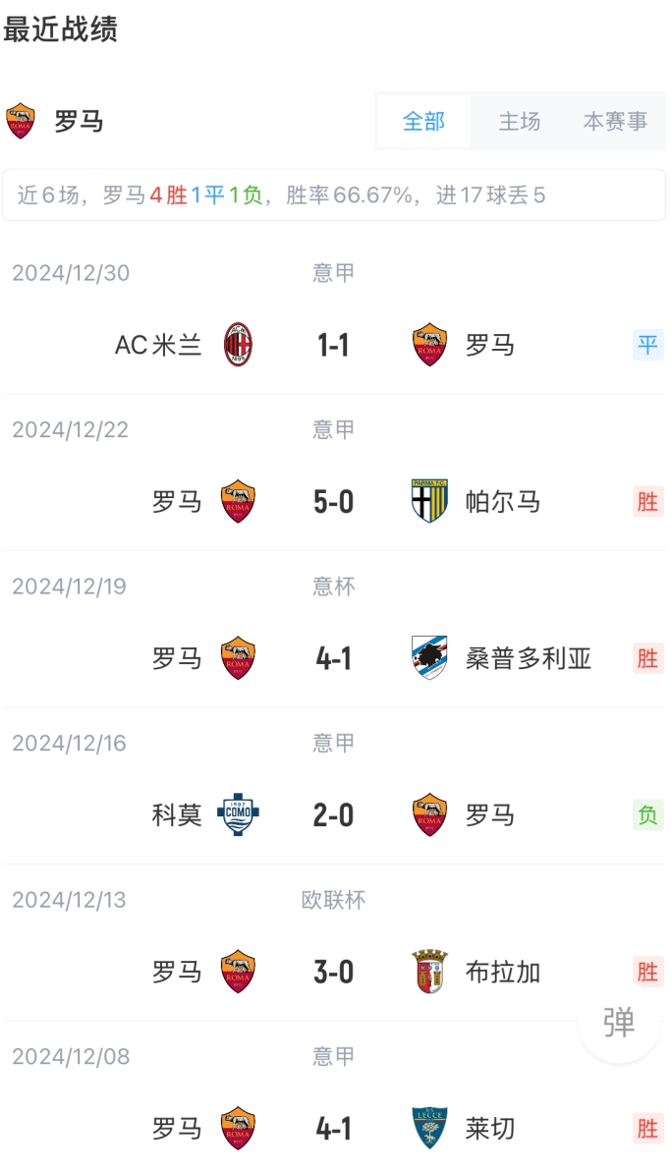This screenshot has width=671, height=1173.
Task: Tap the 莱切 team name
Action: [490, 1129]
